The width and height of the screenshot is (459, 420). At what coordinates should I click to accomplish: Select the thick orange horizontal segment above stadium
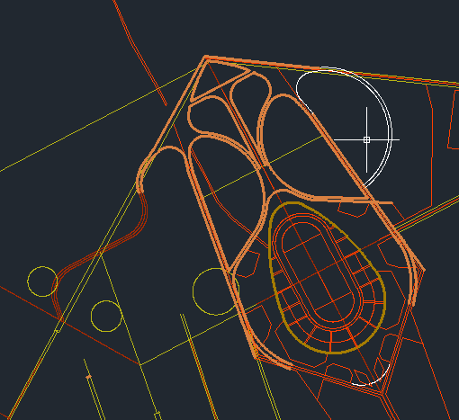(x=353, y=201)
